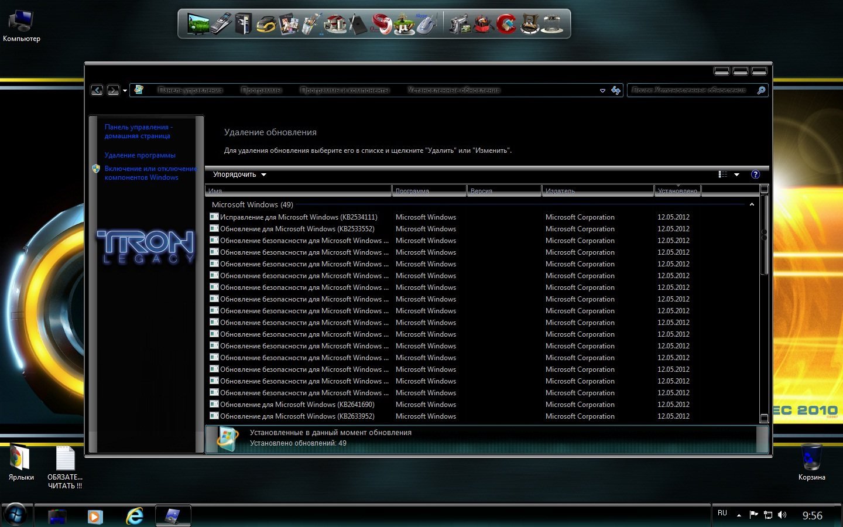Click the search magnifier icon
The image size is (843, 527).
pos(761,90)
